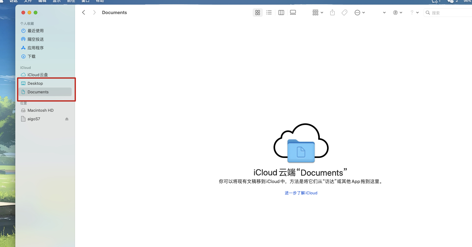Switch to column view

click(281, 13)
